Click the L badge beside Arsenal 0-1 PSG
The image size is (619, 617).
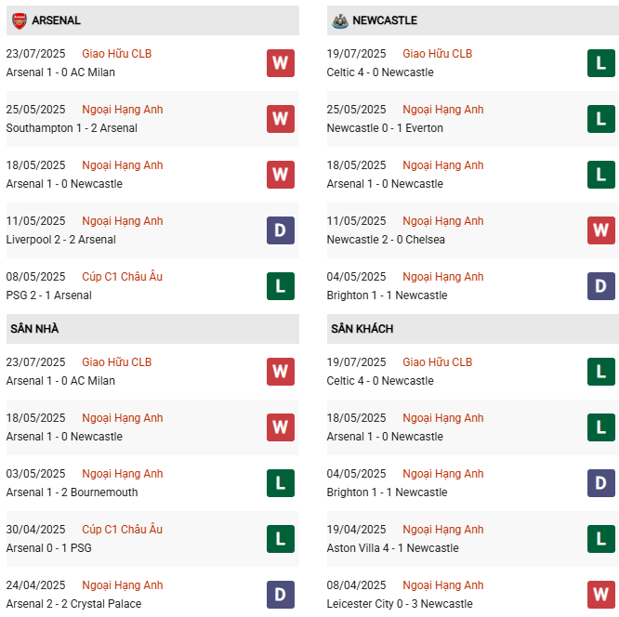(280, 539)
